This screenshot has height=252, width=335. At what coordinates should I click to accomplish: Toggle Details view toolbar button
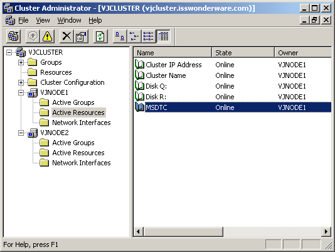pyautogui.click(x=163, y=36)
